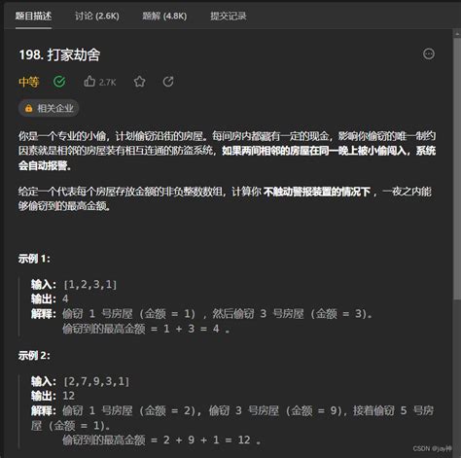Click the vertical scrollbar thumb

tap(456, 168)
